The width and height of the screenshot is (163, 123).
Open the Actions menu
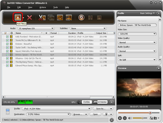click(43, 7)
